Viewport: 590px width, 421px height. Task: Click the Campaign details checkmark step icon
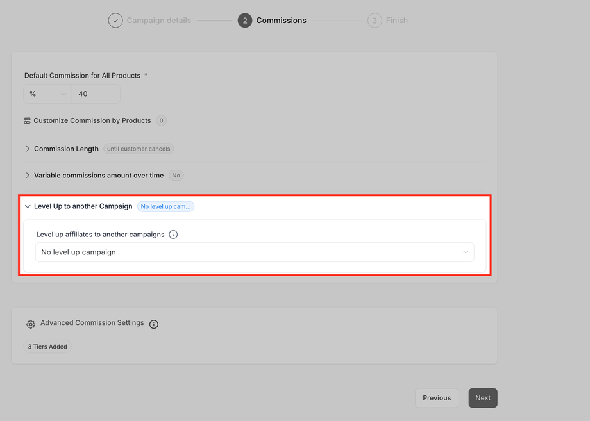pyautogui.click(x=115, y=21)
